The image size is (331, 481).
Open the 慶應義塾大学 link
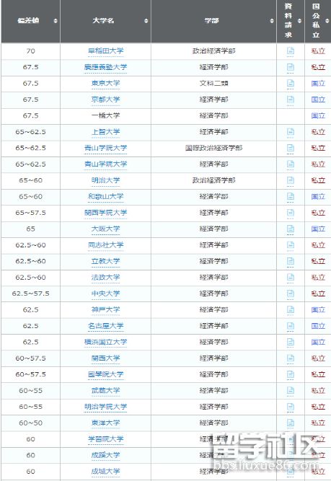(105, 67)
